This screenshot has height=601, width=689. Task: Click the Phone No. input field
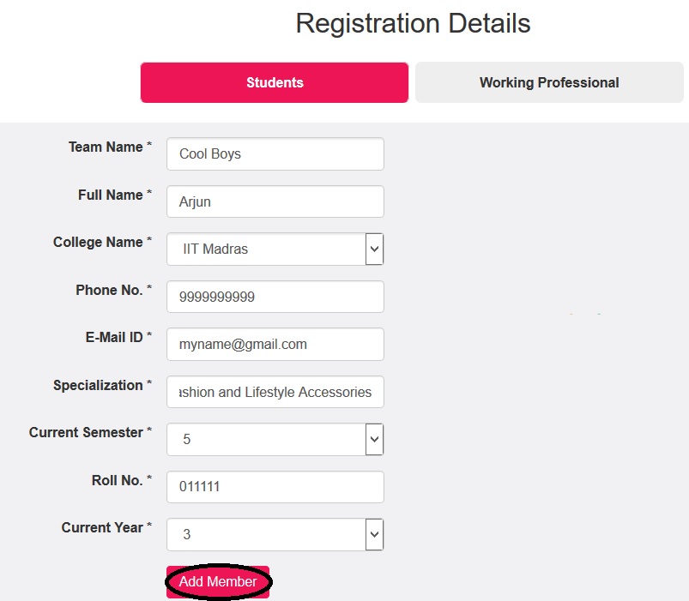click(275, 297)
